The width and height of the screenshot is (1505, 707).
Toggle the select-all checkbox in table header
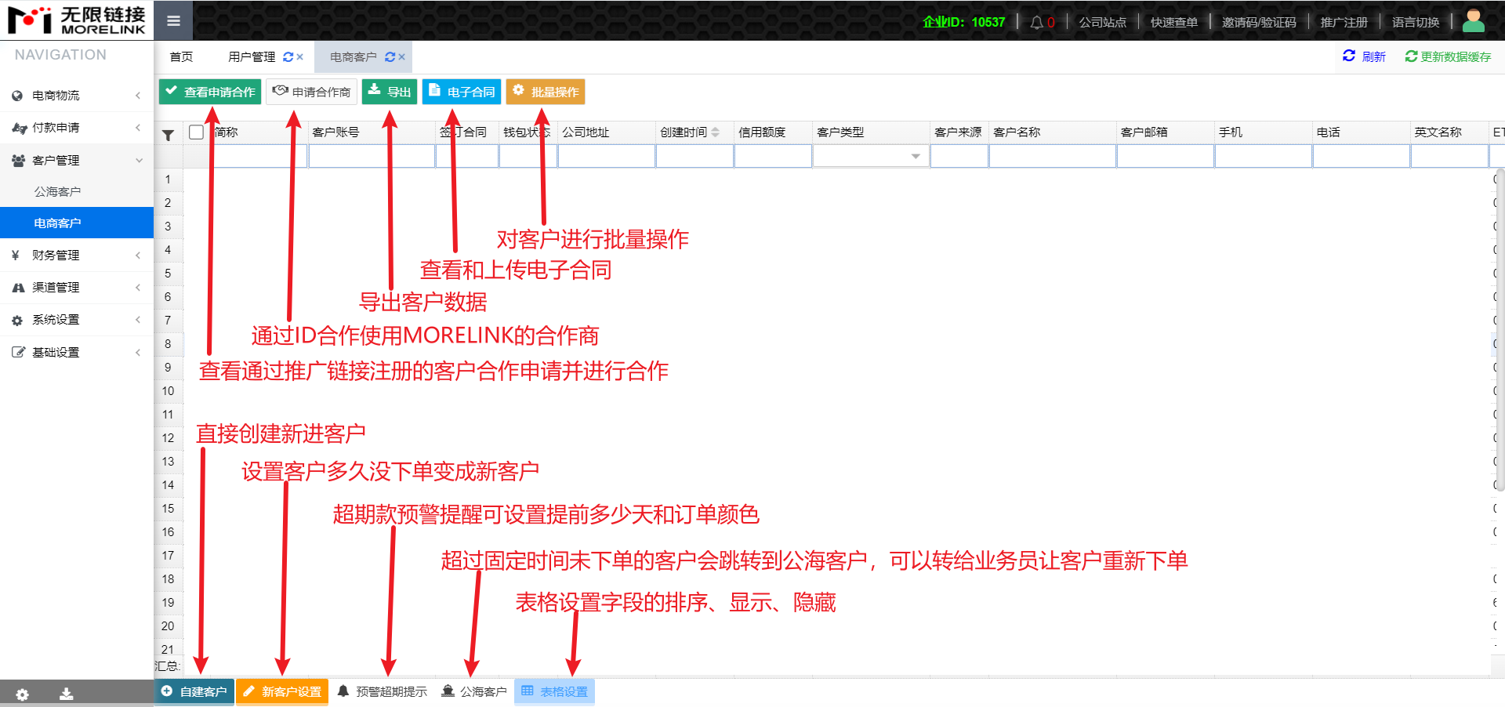(197, 132)
